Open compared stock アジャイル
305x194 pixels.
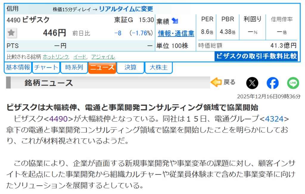(103, 57)
